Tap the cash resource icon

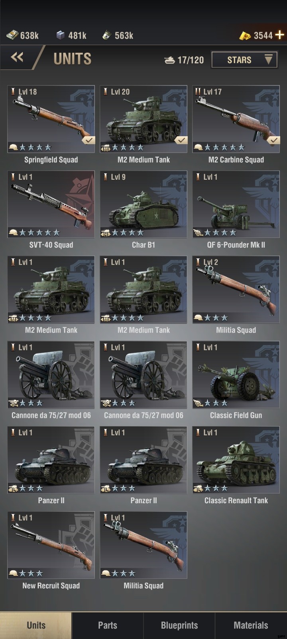12,36
